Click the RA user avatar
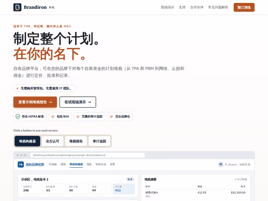Image resolution: width=268 pixels, height=201 pixels. pyautogui.click(x=221, y=164)
